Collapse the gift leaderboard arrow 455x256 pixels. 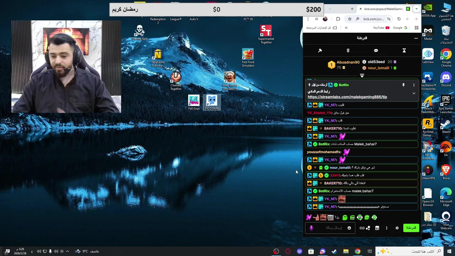(x=362, y=75)
